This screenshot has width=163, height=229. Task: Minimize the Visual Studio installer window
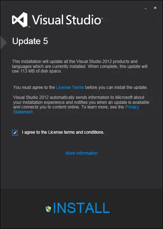[146, 8]
